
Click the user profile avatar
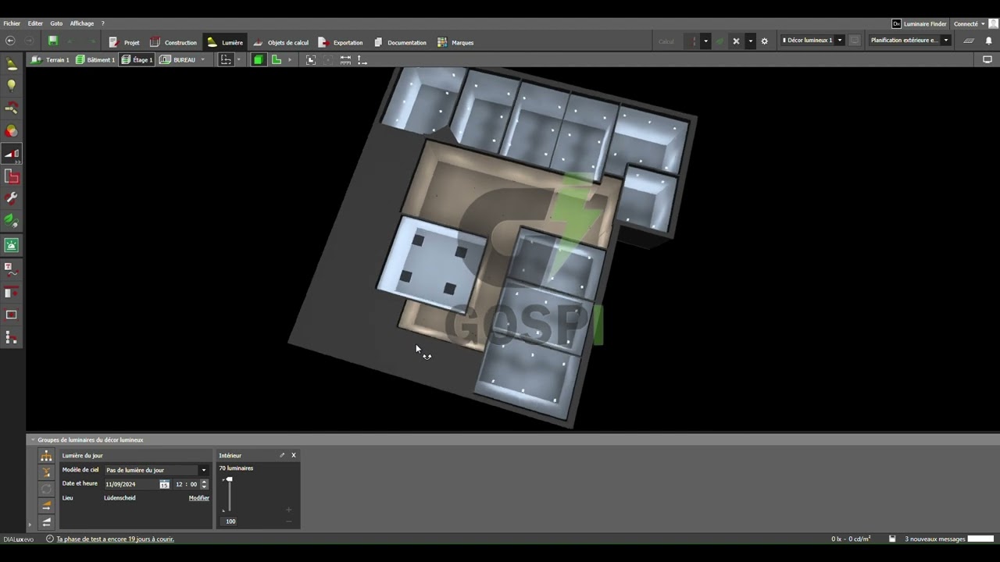point(993,24)
